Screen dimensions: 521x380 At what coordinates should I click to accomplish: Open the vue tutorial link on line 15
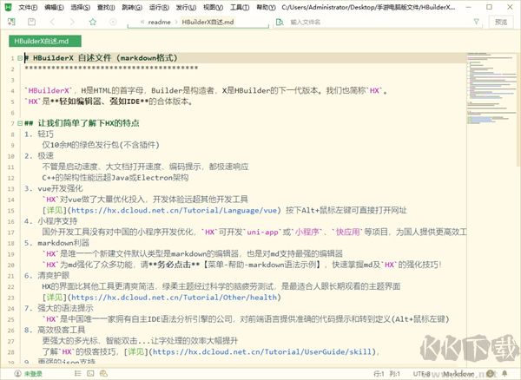pos(175,210)
